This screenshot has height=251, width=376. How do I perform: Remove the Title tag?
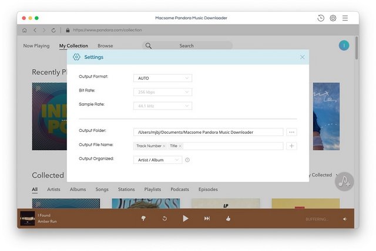point(180,146)
